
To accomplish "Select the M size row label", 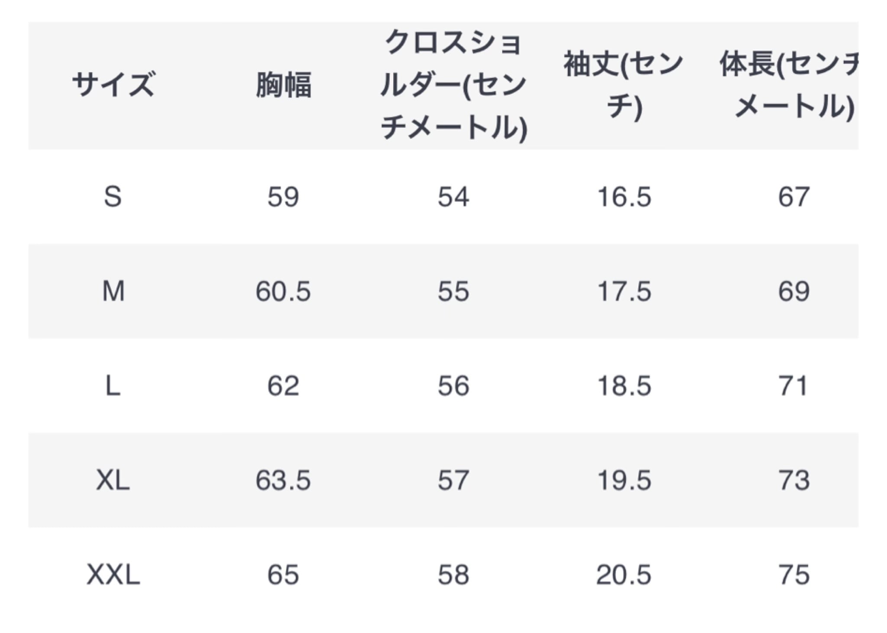I will (x=113, y=291).
